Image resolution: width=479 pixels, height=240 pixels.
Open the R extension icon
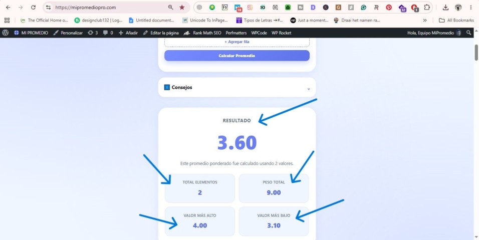[x=376, y=8]
